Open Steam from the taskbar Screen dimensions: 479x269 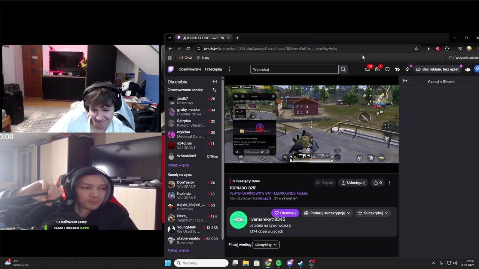(x=300, y=263)
